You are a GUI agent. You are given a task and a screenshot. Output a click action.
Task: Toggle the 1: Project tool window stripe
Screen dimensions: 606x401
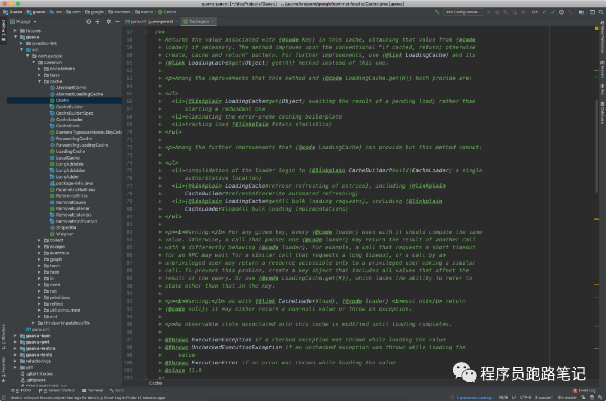[3, 30]
